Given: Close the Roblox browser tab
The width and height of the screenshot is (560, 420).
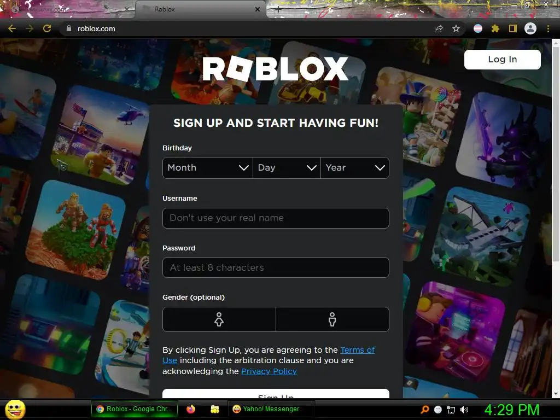Looking at the screenshot, I should point(258,9).
